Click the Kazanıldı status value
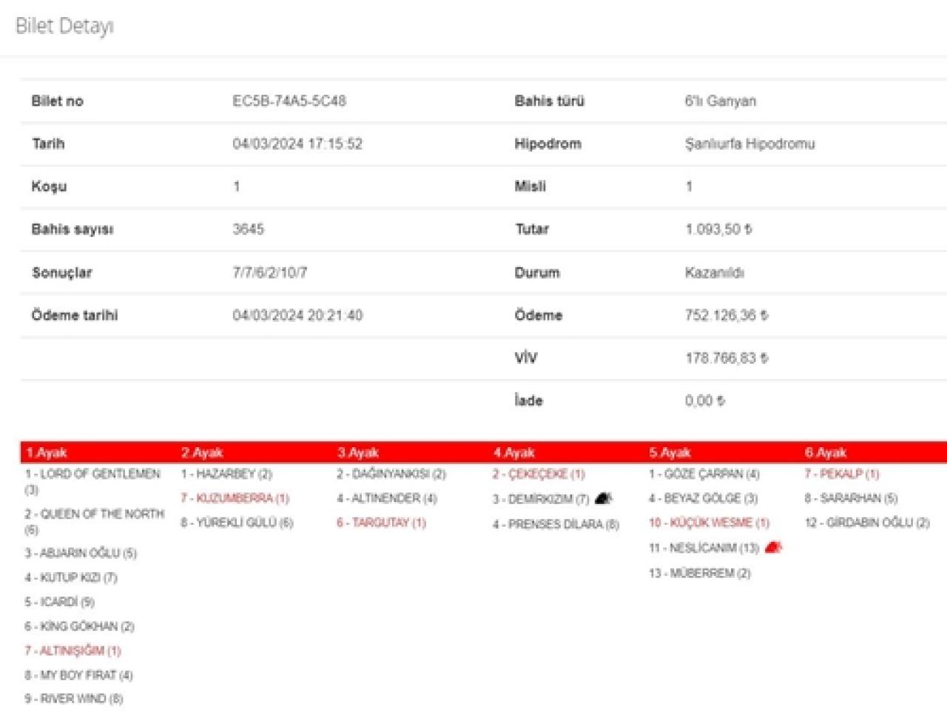947x718 pixels. coord(714,272)
